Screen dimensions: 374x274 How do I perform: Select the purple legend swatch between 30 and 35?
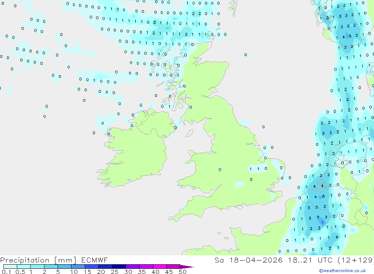coord(132,267)
